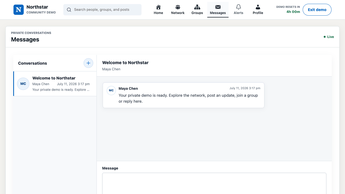Click the PRIVATE CONVERSATIONS label
The image size is (345, 194).
(x=31, y=33)
